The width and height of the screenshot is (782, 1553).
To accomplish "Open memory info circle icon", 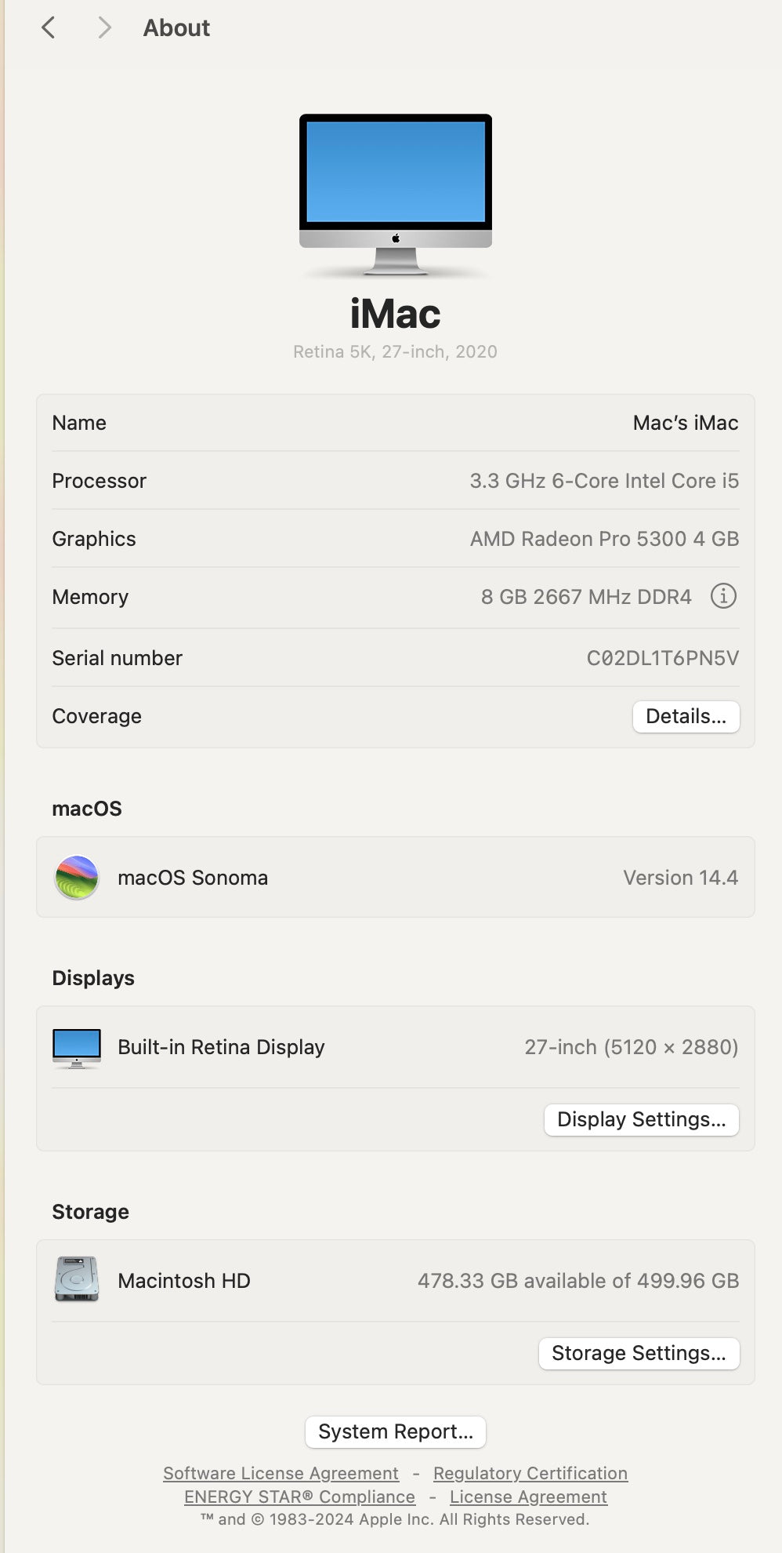I will 723,597.
